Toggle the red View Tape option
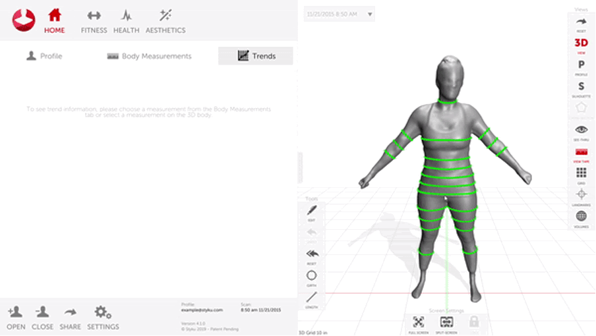Screen dimensions: 596x336 [x=581, y=155]
